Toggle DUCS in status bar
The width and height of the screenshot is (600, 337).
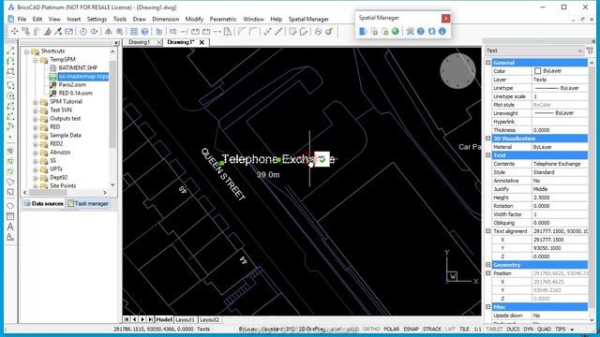pos(513,329)
